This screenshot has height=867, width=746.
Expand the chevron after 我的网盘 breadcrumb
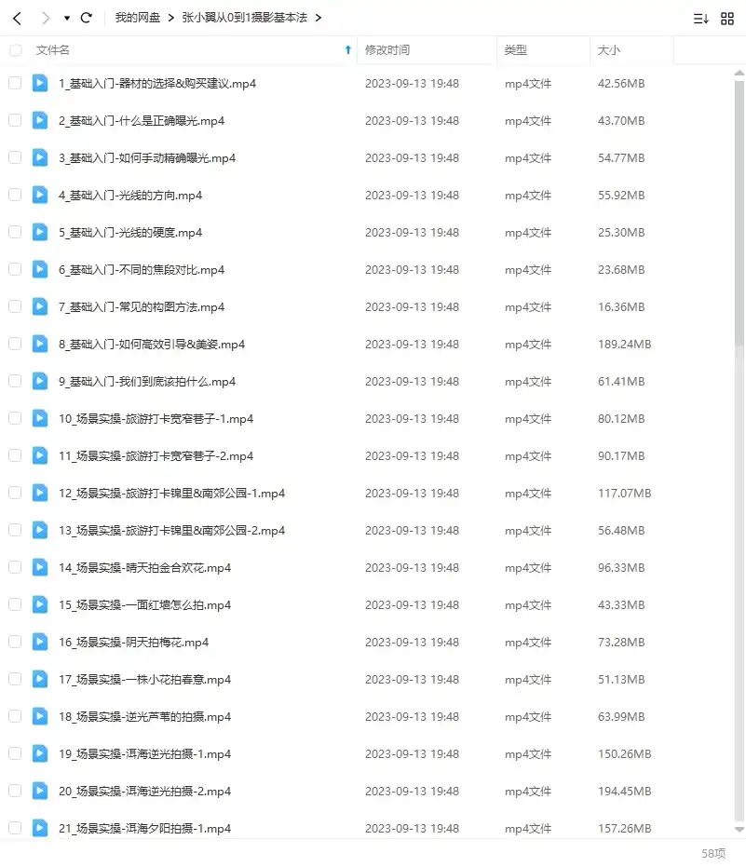click(170, 18)
